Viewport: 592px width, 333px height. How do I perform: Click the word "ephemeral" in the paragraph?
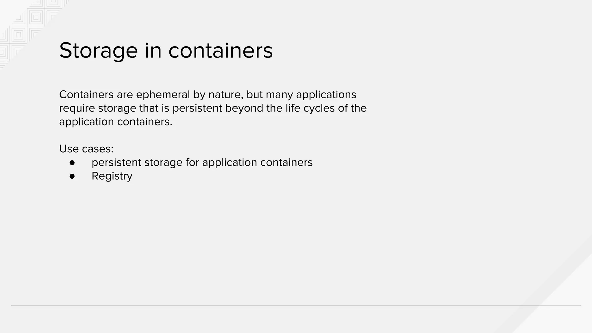pos(163,95)
